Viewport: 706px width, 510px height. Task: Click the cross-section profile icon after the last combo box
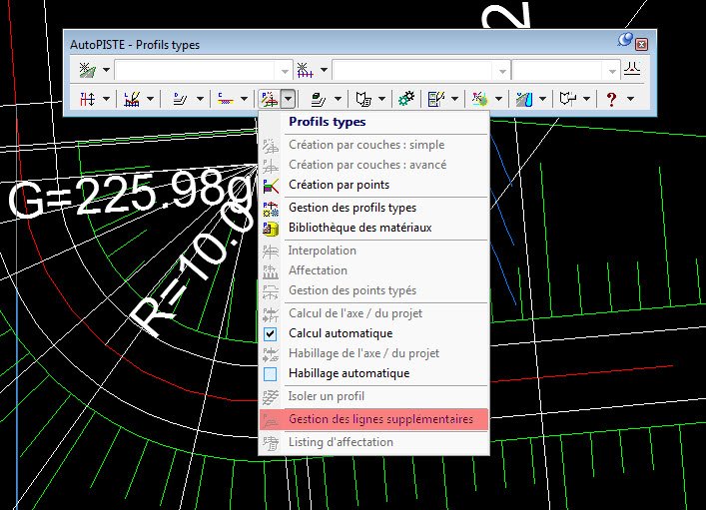[632, 69]
